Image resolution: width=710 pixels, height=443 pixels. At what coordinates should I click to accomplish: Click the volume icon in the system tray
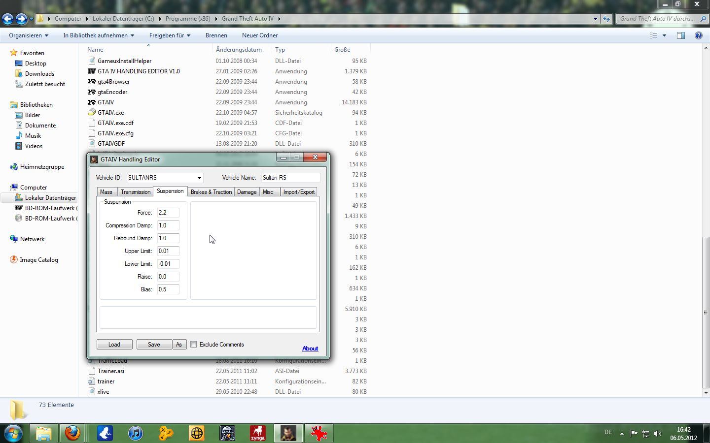coord(657,433)
